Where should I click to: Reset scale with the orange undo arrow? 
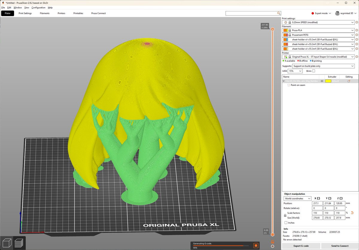pos(352,213)
